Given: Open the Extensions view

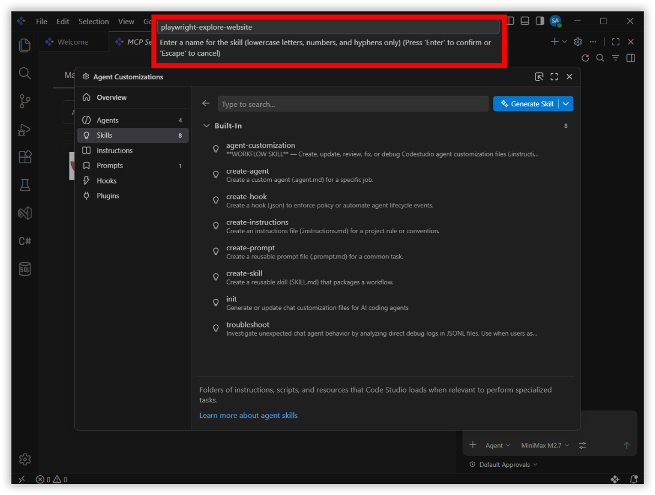Looking at the screenshot, I should click(x=25, y=157).
